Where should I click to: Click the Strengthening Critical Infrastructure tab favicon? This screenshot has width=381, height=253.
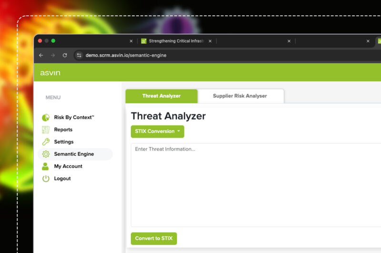pos(144,41)
